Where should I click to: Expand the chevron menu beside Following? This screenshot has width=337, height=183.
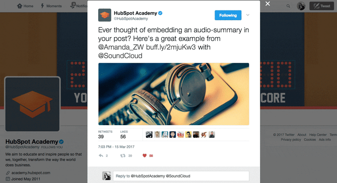coord(248,15)
